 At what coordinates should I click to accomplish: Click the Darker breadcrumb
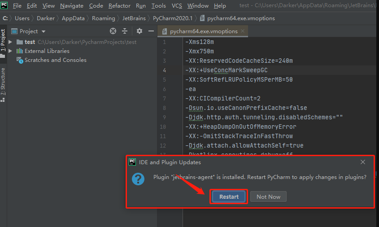46,18
